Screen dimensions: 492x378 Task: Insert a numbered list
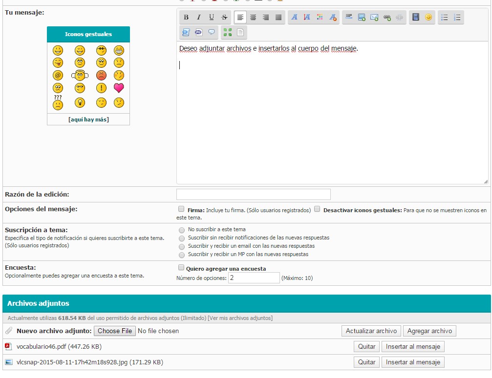(457, 18)
